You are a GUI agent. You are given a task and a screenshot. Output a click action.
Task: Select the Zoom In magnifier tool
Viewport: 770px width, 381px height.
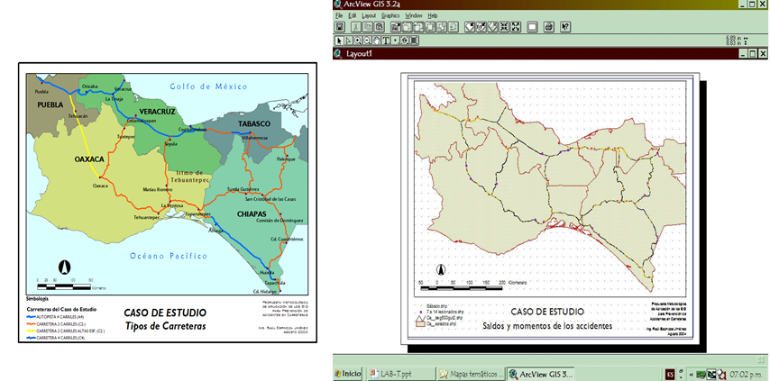pyautogui.click(x=358, y=41)
